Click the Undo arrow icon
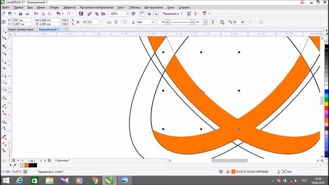Image resolution: width=329 pixels, height=185 pixels. click(58, 14)
